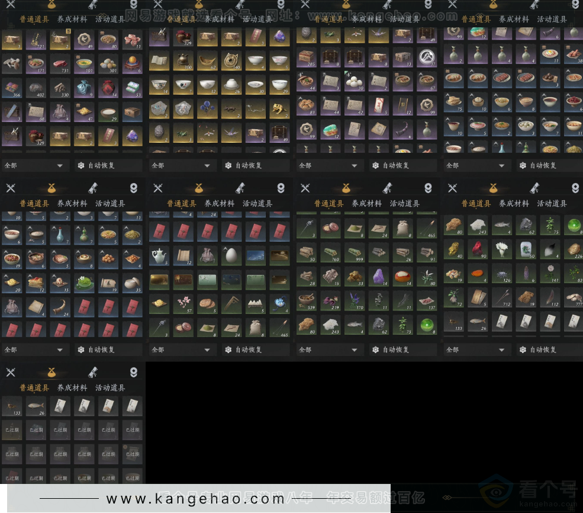Select the white teapot item with count 5
Screen dimensions: 583x513
click(159, 256)
